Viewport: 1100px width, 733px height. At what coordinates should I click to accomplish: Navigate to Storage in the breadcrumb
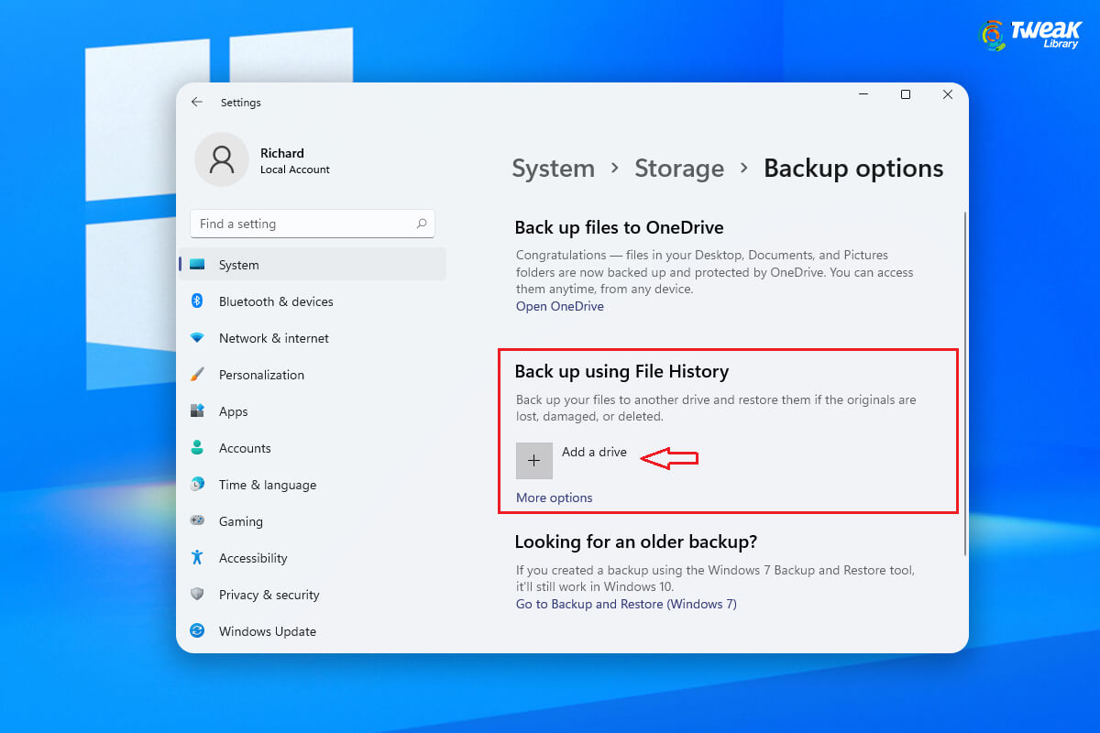pos(679,169)
